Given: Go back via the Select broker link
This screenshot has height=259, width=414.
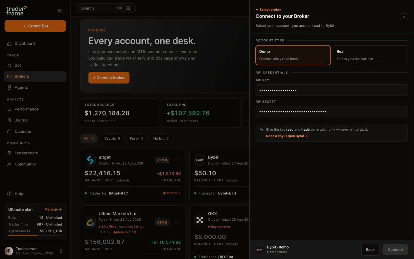Looking at the screenshot, I should pyautogui.click(x=268, y=10).
